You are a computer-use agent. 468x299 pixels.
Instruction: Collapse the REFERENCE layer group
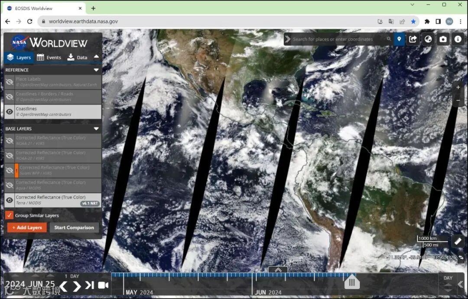pos(96,70)
